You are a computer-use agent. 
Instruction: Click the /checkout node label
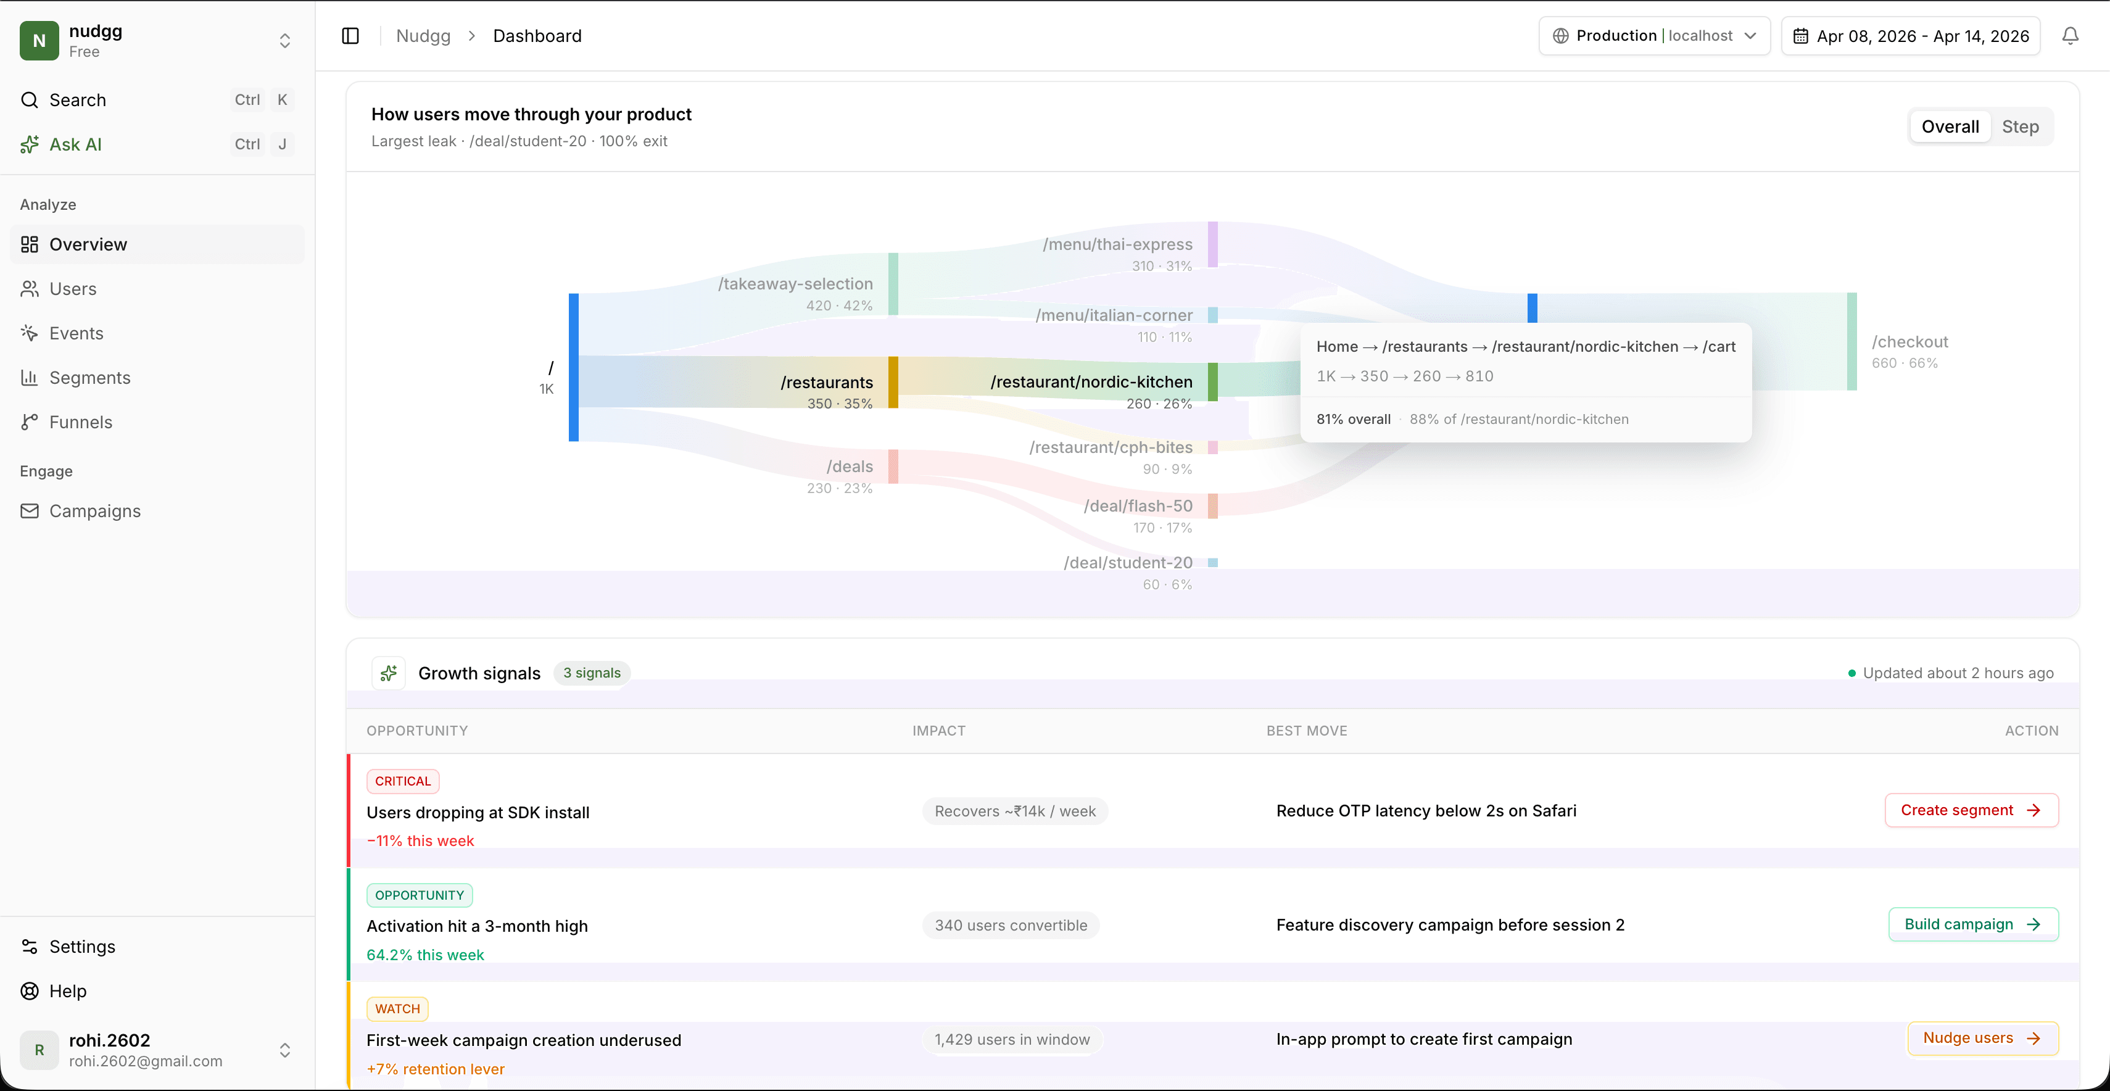tap(1909, 341)
